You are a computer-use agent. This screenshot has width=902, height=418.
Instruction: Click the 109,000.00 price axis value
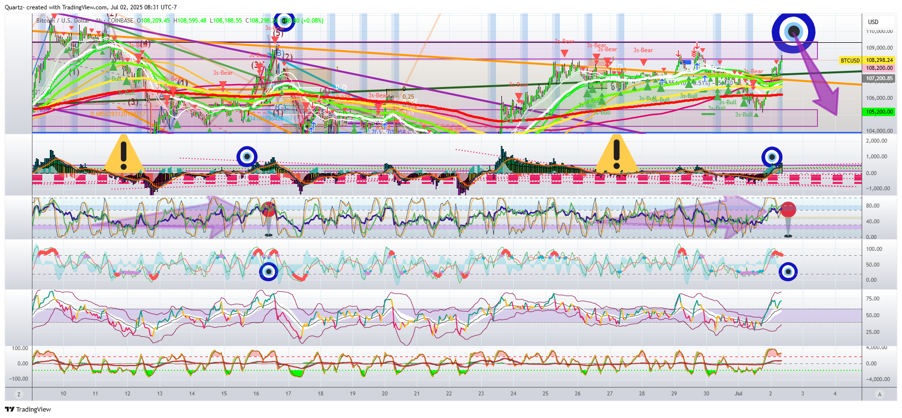(879, 48)
